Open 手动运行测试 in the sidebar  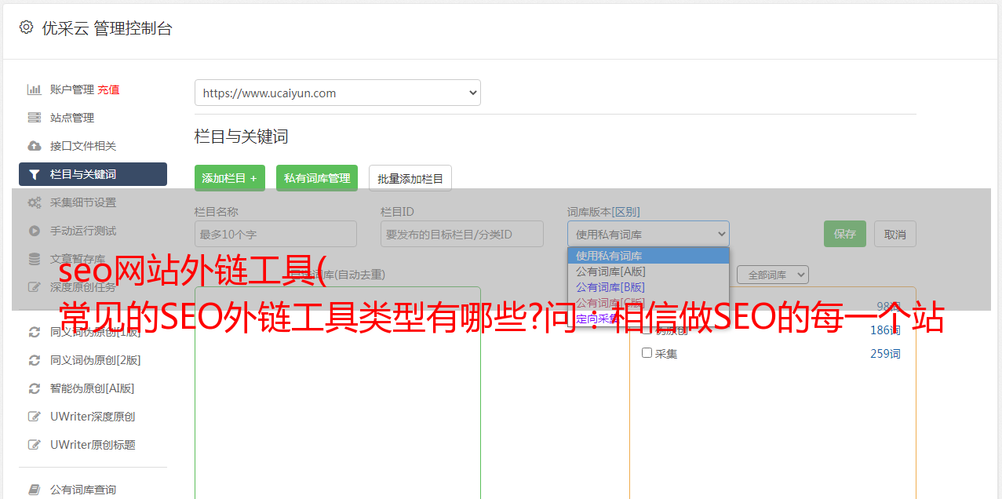tap(83, 231)
